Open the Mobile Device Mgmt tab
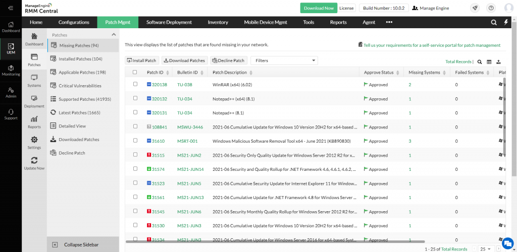 pos(266,22)
